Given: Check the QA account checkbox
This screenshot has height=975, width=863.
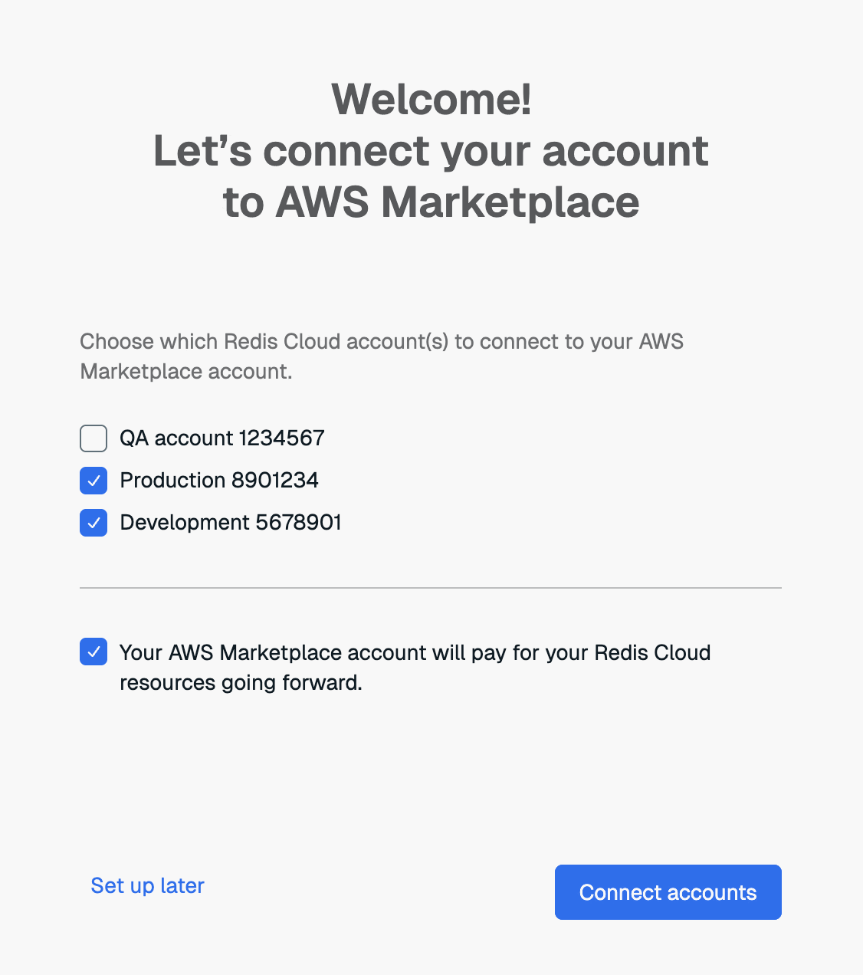Looking at the screenshot, I should (94, 438).
